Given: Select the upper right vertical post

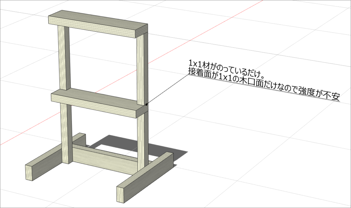Looking at the screenshot, I should point(141,69).
